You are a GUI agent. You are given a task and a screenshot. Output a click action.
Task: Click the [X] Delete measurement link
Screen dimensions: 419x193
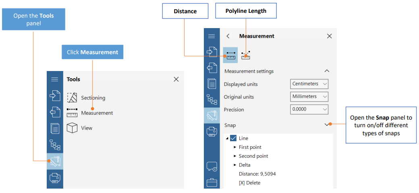tap(249, 183)
